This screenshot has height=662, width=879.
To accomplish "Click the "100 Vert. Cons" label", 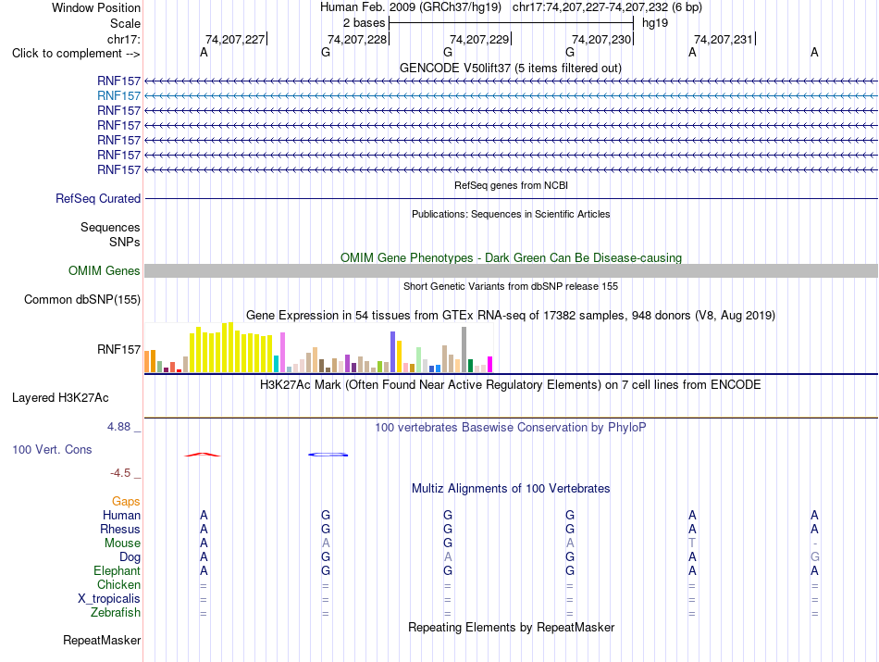I will (52, 449).
